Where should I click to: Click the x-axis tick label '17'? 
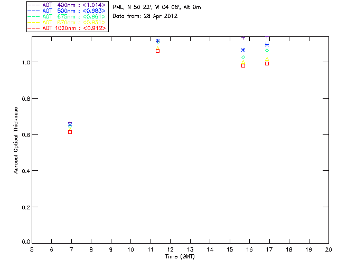(269, 249)
